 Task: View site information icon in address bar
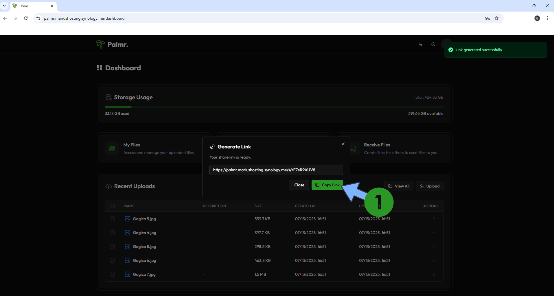coord(38,18)
